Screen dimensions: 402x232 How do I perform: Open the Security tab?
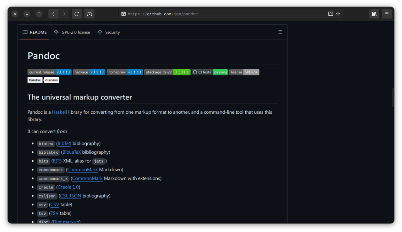click(x=109, y=32)
